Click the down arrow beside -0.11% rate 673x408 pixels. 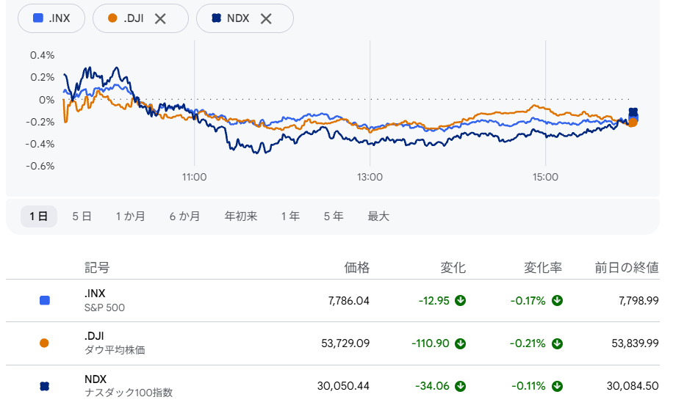tap(557, 386)
